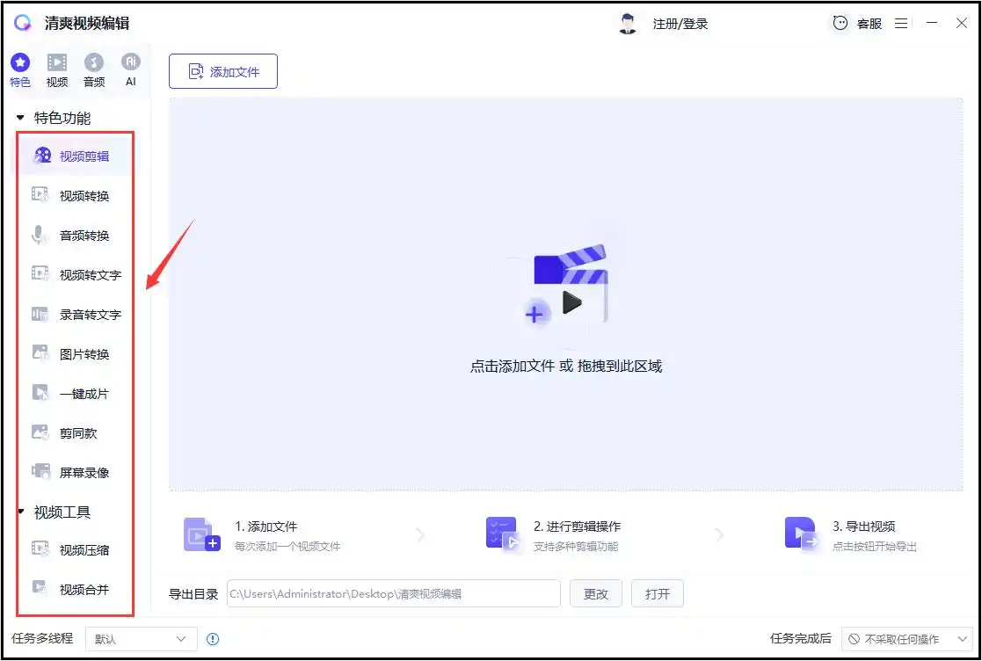Open the hamburger menu in title bar
The height and width of the screenshot is (661, 982).
click(x=901, y=24)
